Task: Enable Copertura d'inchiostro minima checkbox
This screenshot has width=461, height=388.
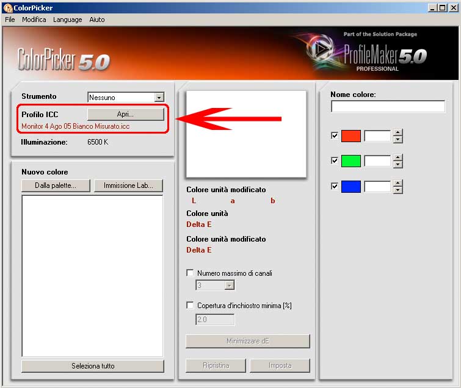Action: pyautogui.click(x=191, y=305)
